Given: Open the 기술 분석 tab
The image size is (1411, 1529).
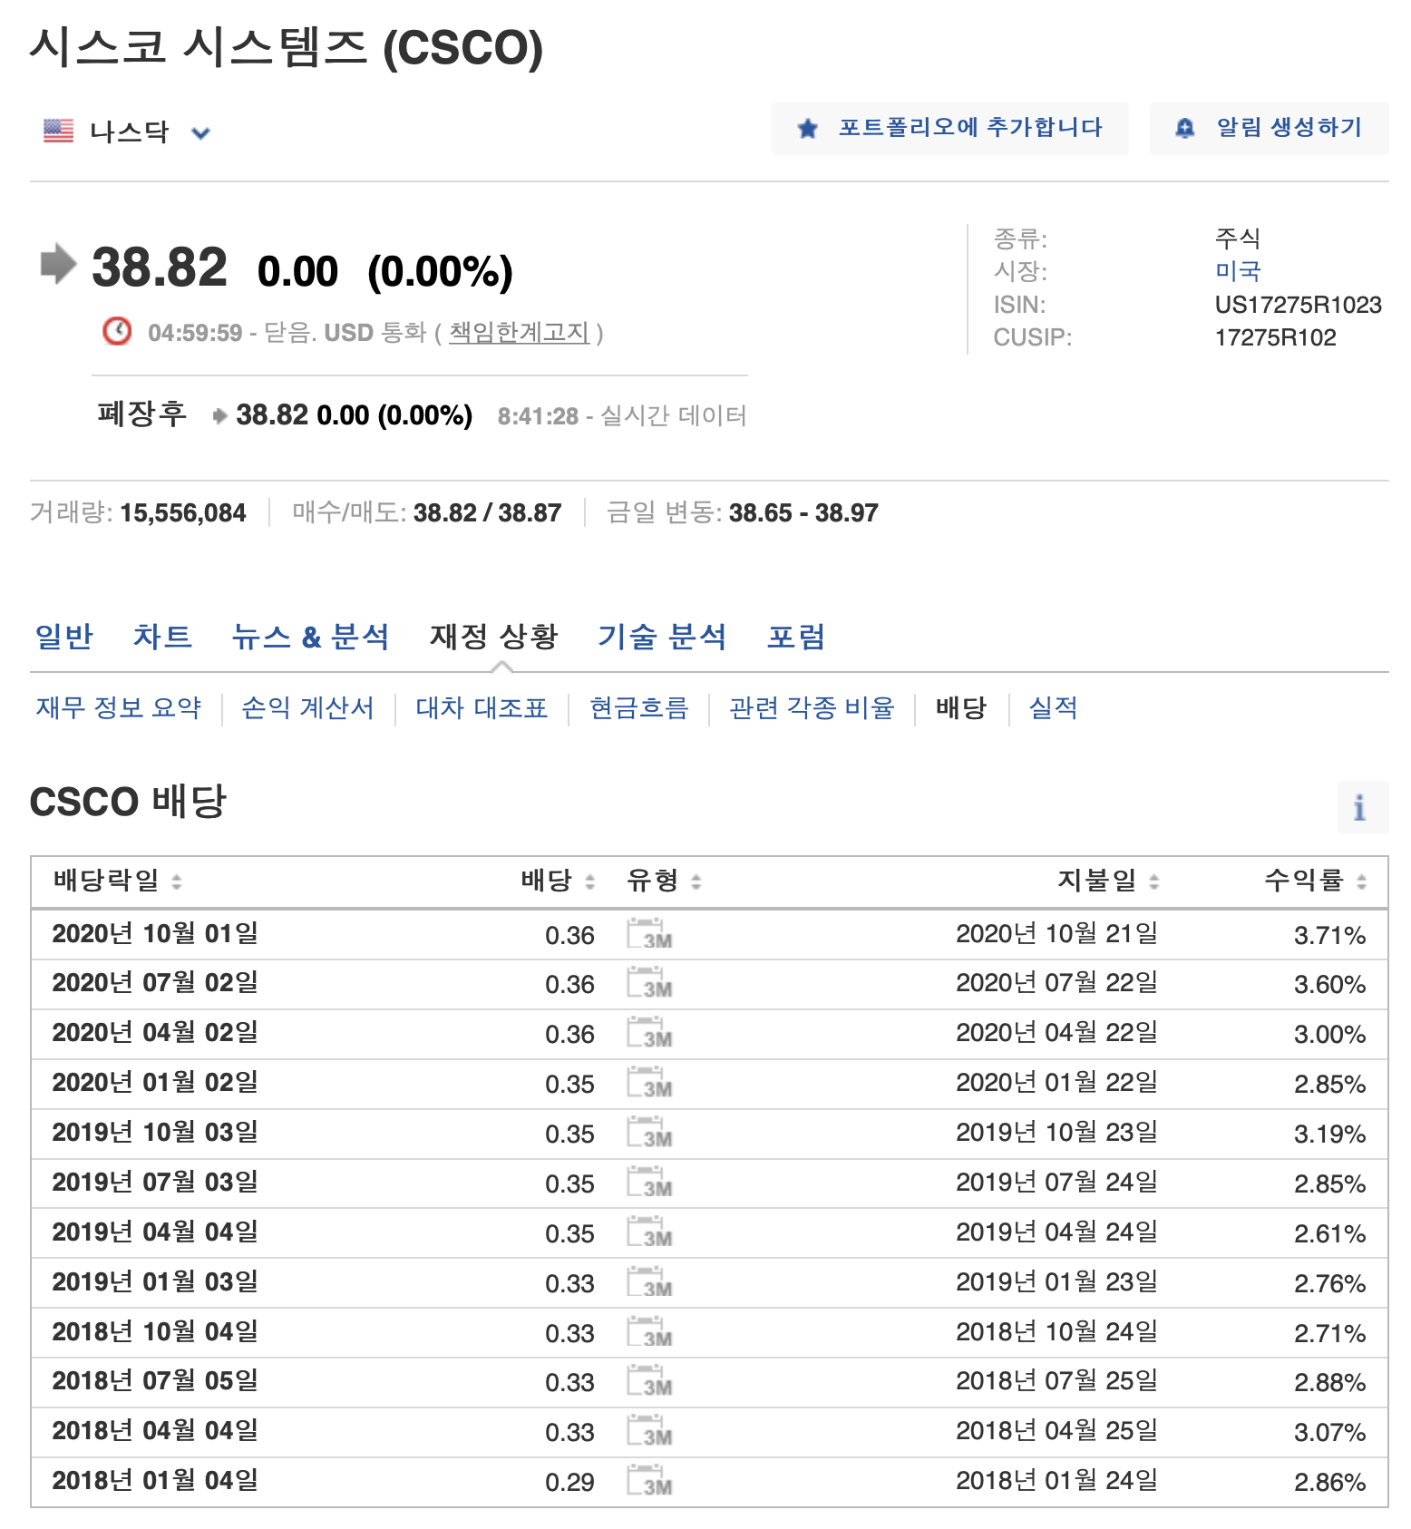Looking at the screenshot, I should [662, 637].
